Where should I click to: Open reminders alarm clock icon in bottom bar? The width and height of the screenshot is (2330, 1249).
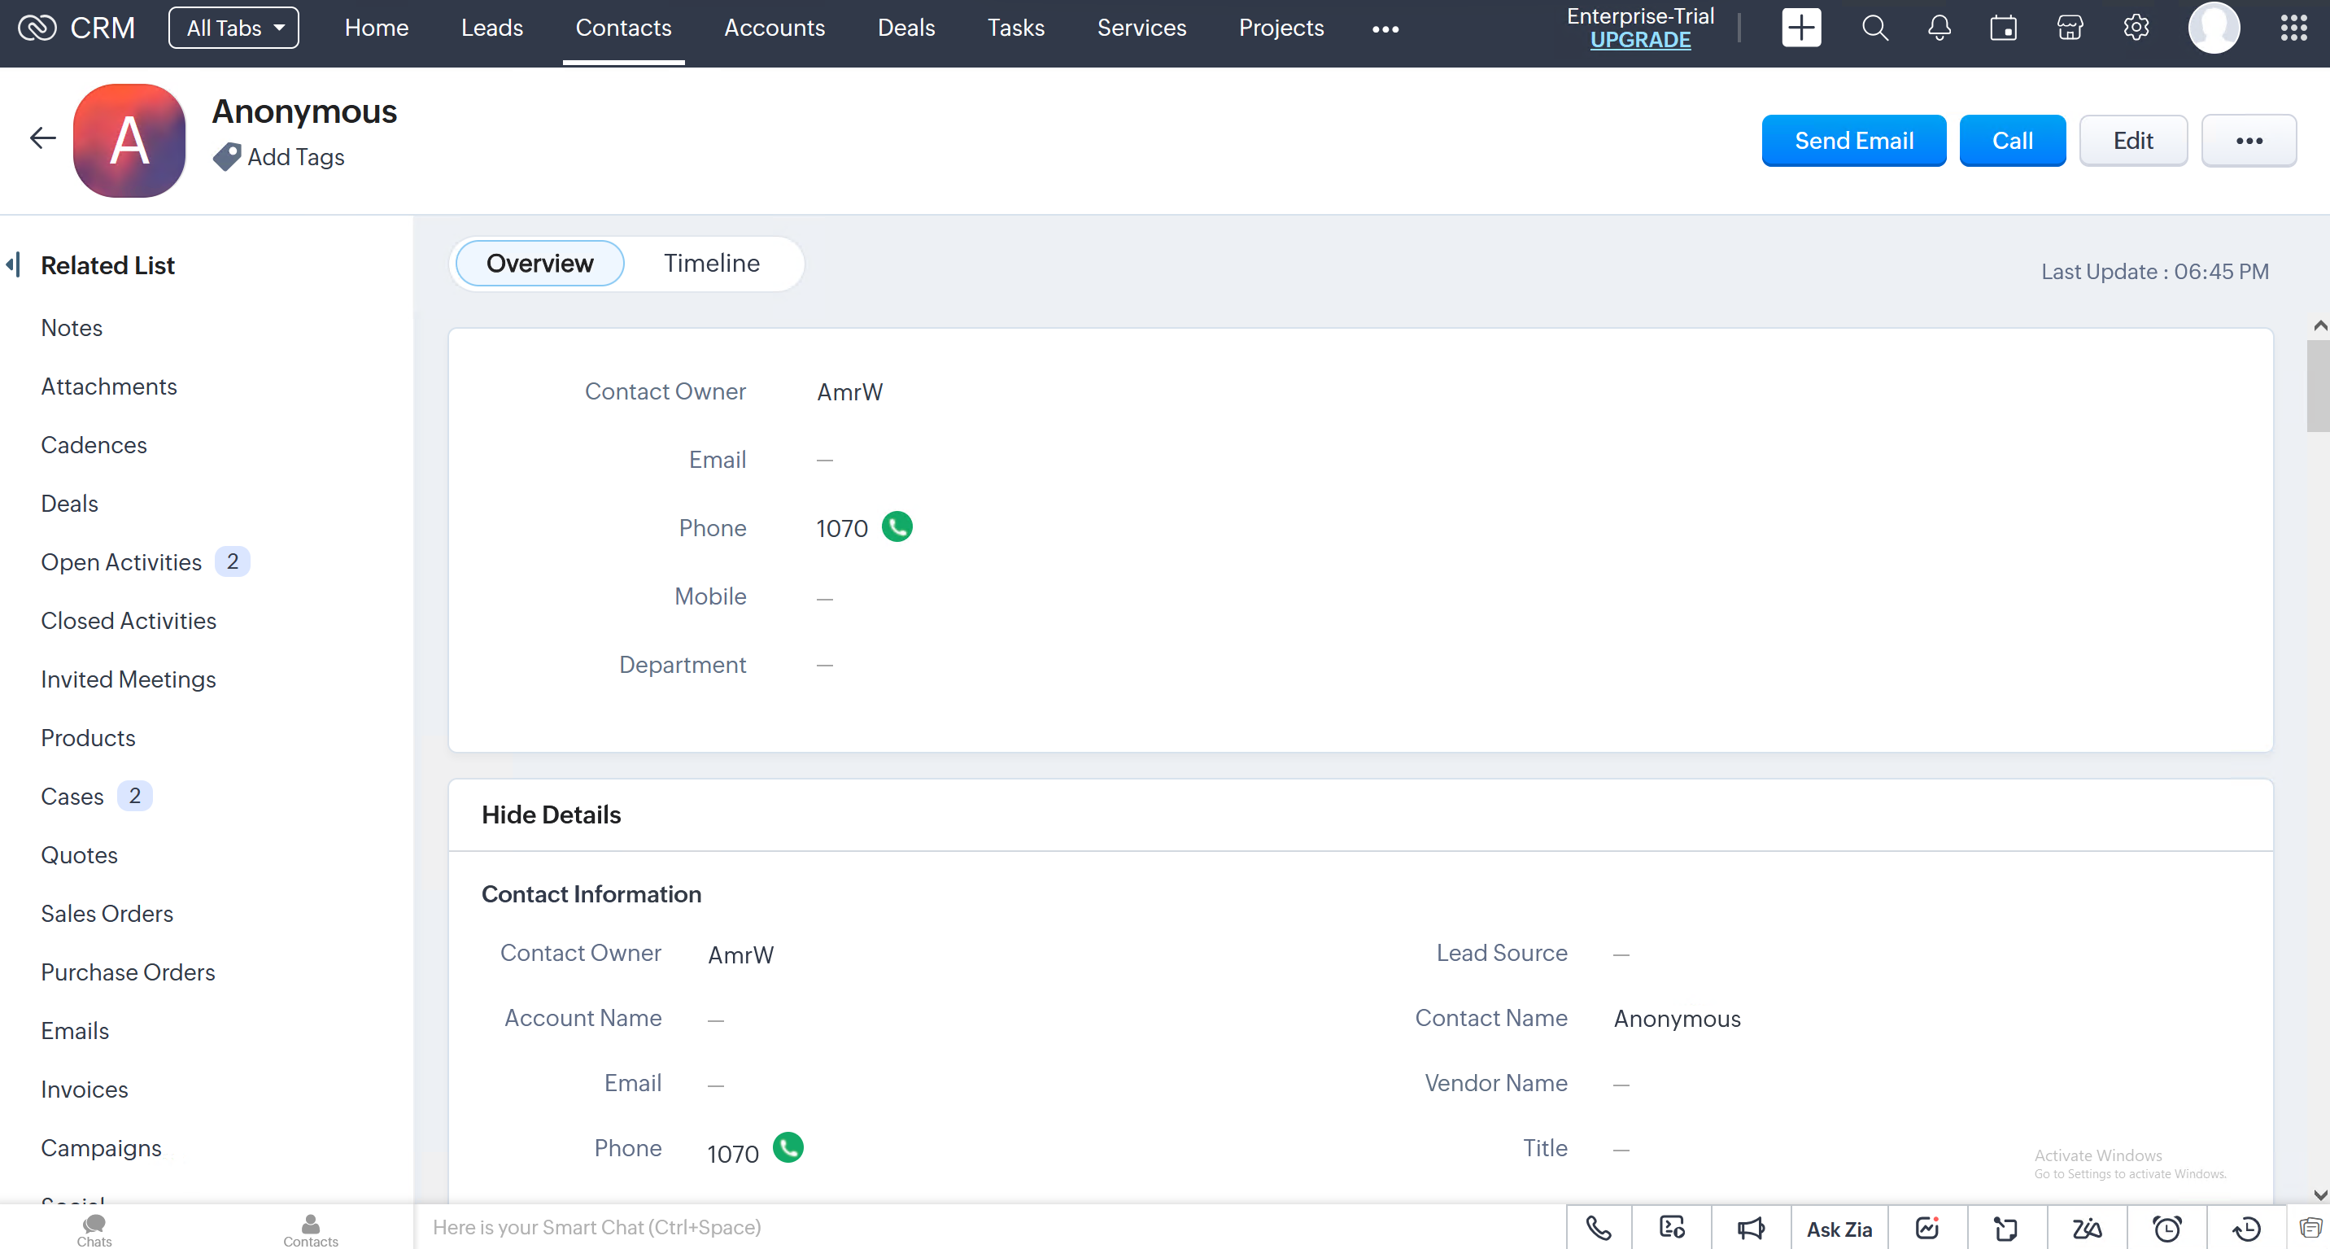[2166, 1228]
